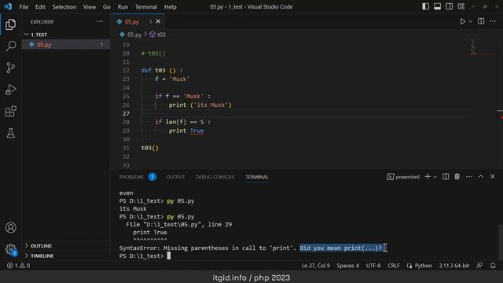Switch to the TERMINAL panel tab
Viewport: 503px width, 283px height.
pyautogui.click(x=257, y=177)
